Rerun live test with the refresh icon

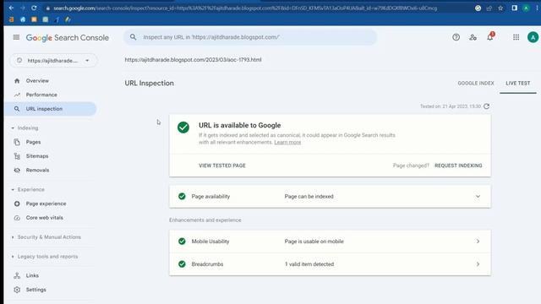click(x=487, y=106)
